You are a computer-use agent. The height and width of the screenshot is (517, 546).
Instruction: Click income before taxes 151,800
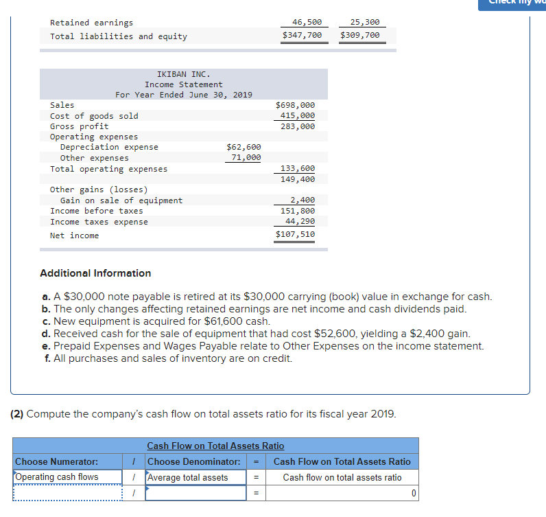point(298,211)
